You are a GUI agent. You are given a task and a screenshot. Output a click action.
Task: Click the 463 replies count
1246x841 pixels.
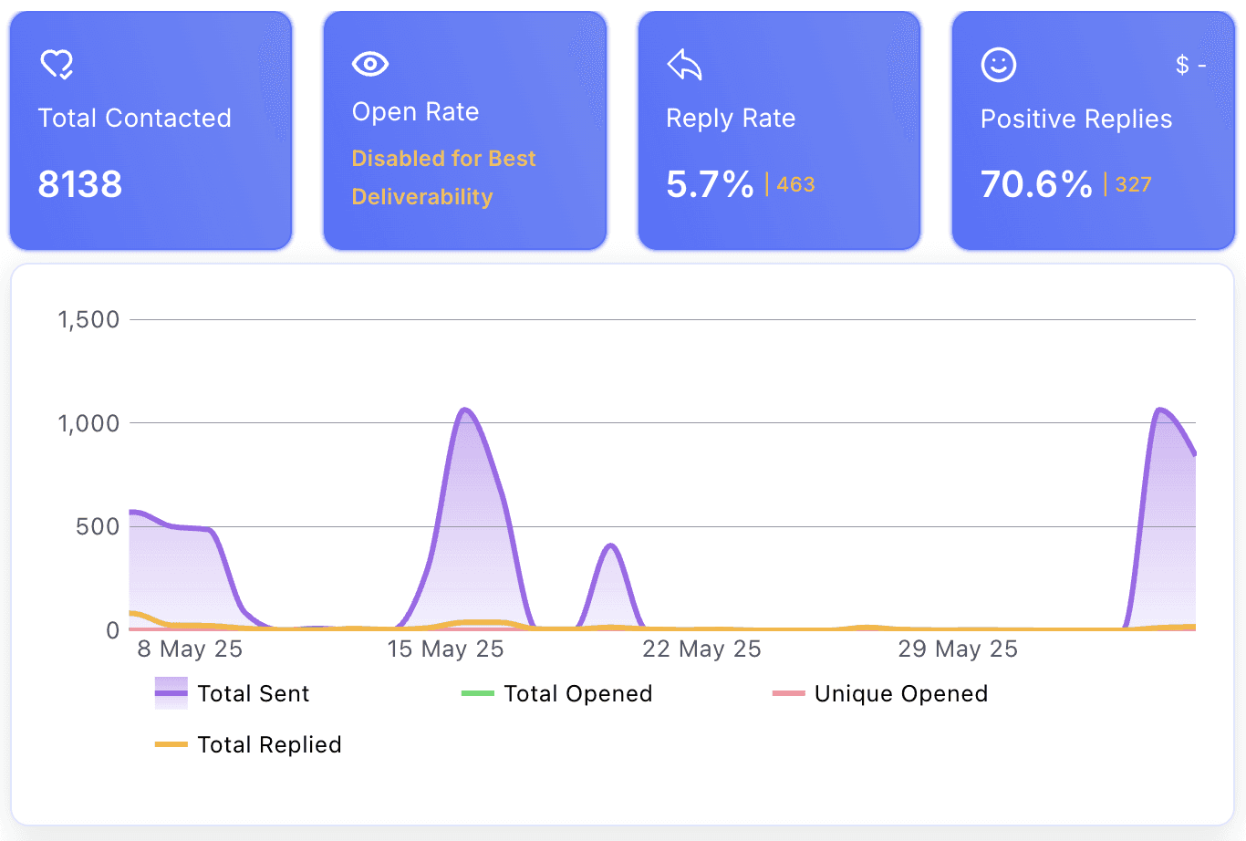click(x=795, y=184)
